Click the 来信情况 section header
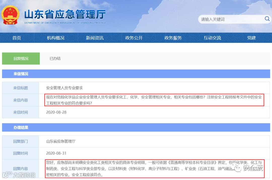This screenshot has width=272, height=180. [136, 74]
